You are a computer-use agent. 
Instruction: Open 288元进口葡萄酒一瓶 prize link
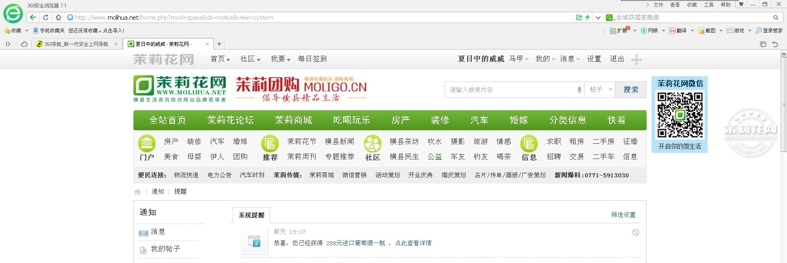point(356,243)
